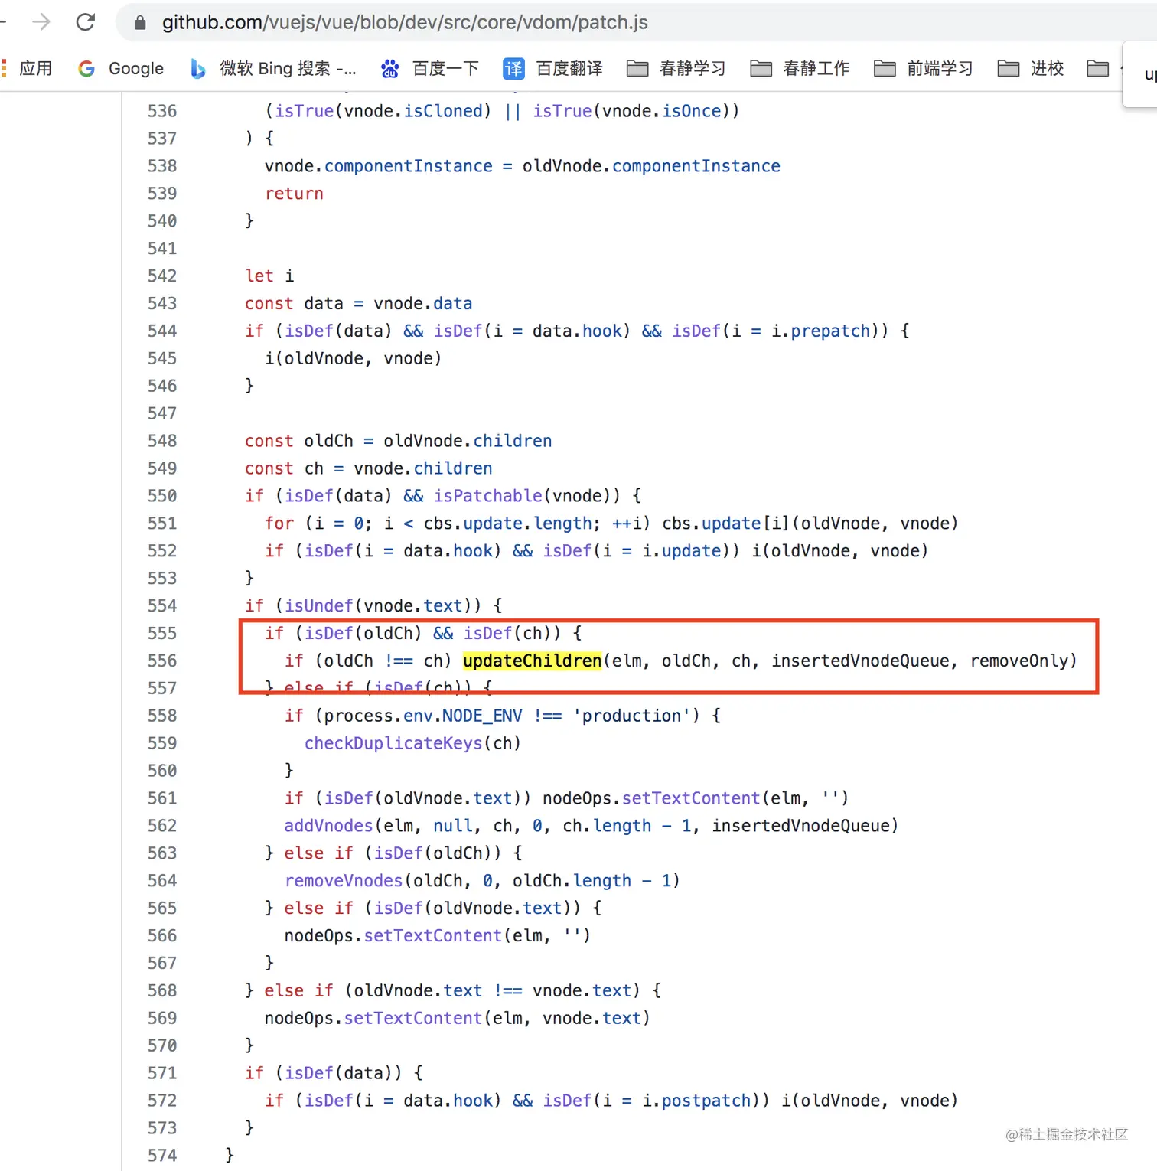1157x1171 pixels.
Task: Open the 春静学习 bookmark folder
Action: pos(676,68)
